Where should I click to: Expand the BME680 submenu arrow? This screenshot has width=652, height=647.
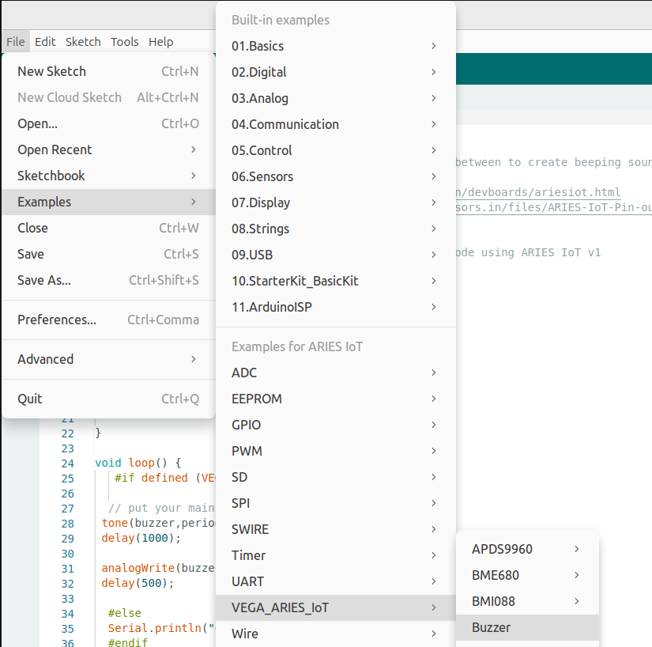[577, 576]
